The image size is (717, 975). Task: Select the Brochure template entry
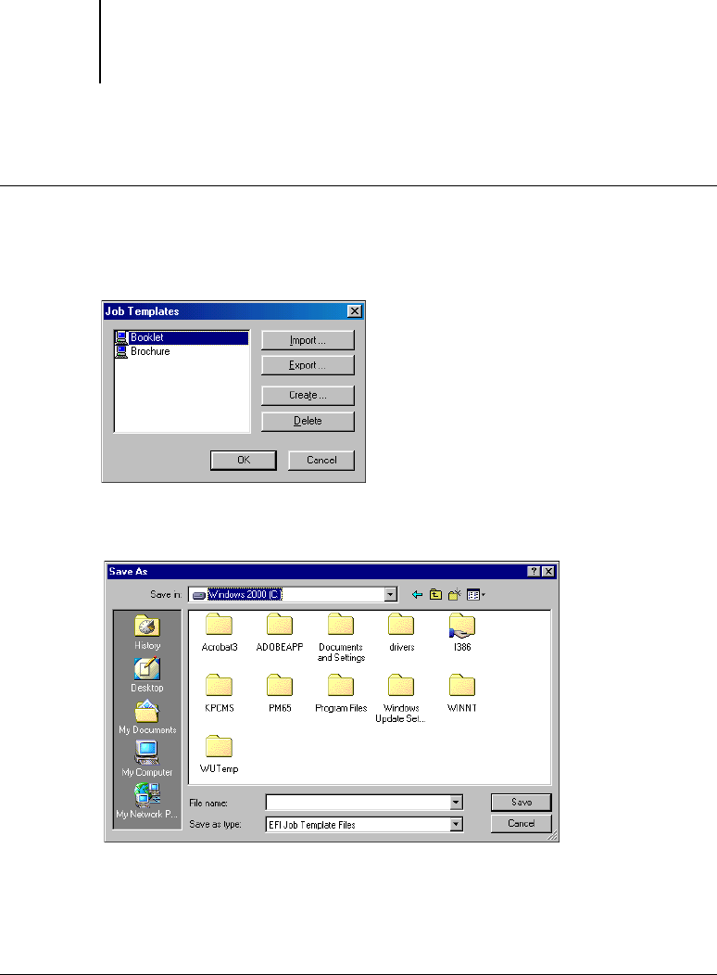coord(149,352)
